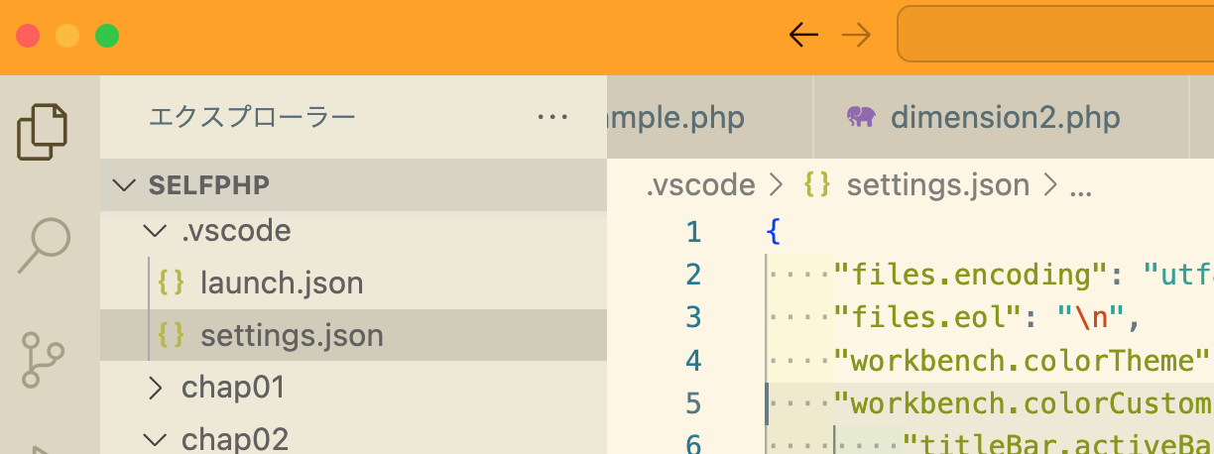
Task: Open launch.json from the file tree
Action: (282, 284)
